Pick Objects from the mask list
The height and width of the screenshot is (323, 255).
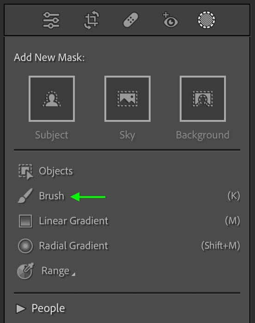click(x=56, y=171)
